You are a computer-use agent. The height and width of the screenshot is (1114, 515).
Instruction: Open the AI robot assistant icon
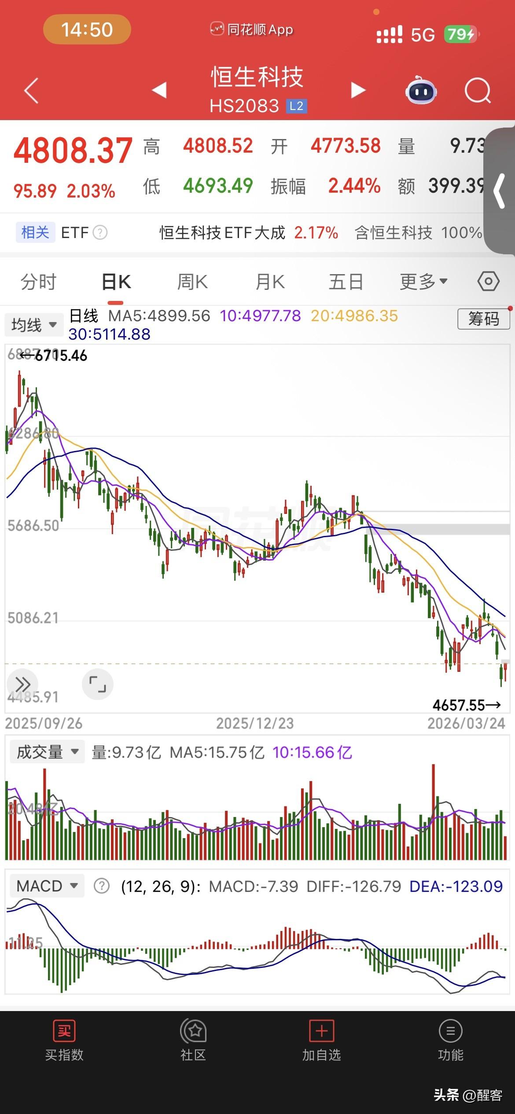coord(421,90)
